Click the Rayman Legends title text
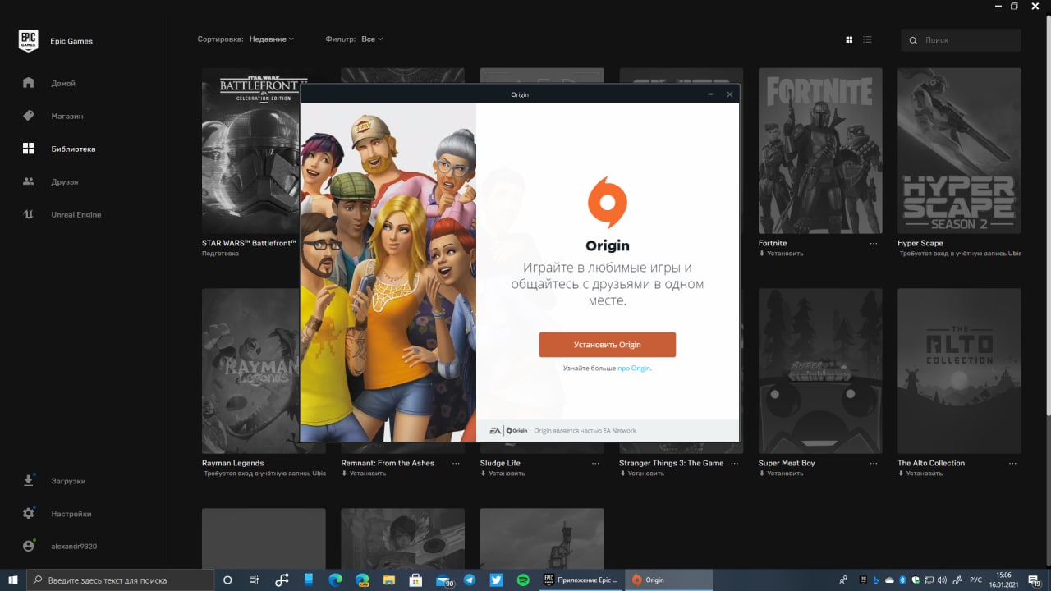 point(232,463)
